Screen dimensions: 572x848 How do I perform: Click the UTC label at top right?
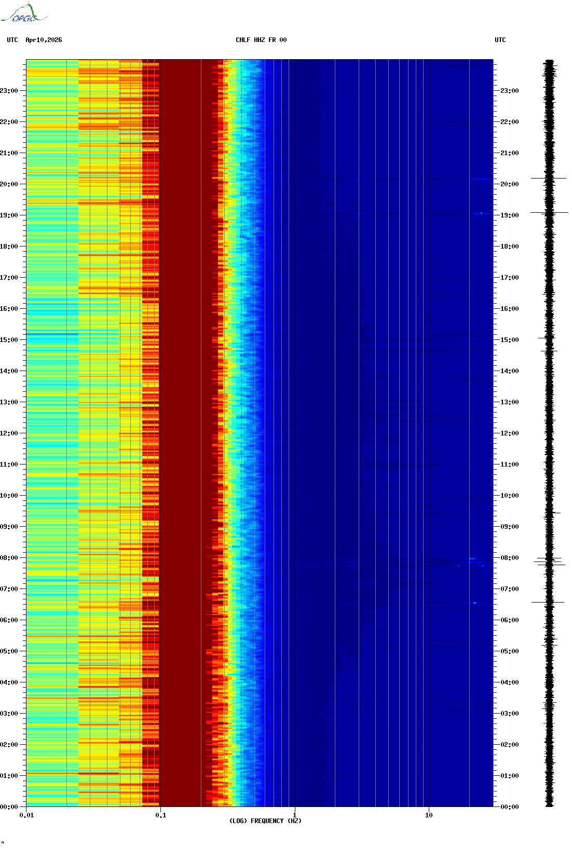(x=500, y=40)
